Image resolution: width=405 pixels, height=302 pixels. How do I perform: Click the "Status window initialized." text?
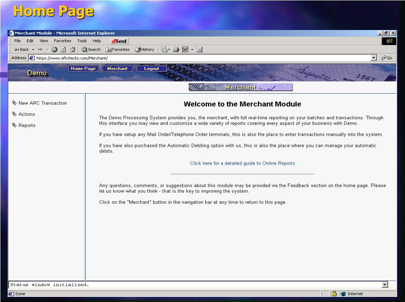click(x=49, y=285)
